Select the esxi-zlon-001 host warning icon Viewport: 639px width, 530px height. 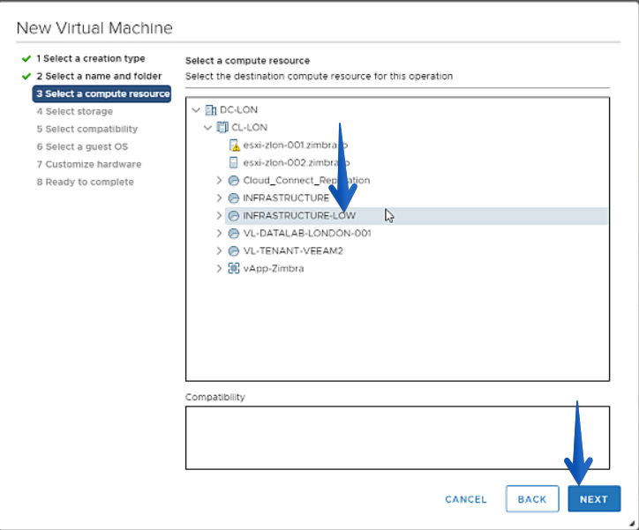coord(234,146)
